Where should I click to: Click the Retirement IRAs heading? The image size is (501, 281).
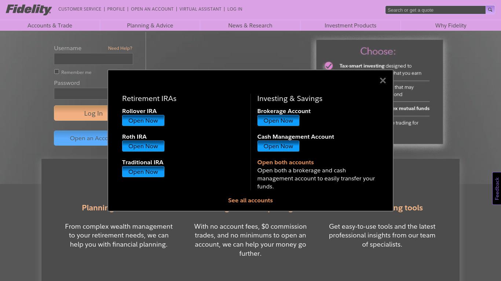(149, 98)
